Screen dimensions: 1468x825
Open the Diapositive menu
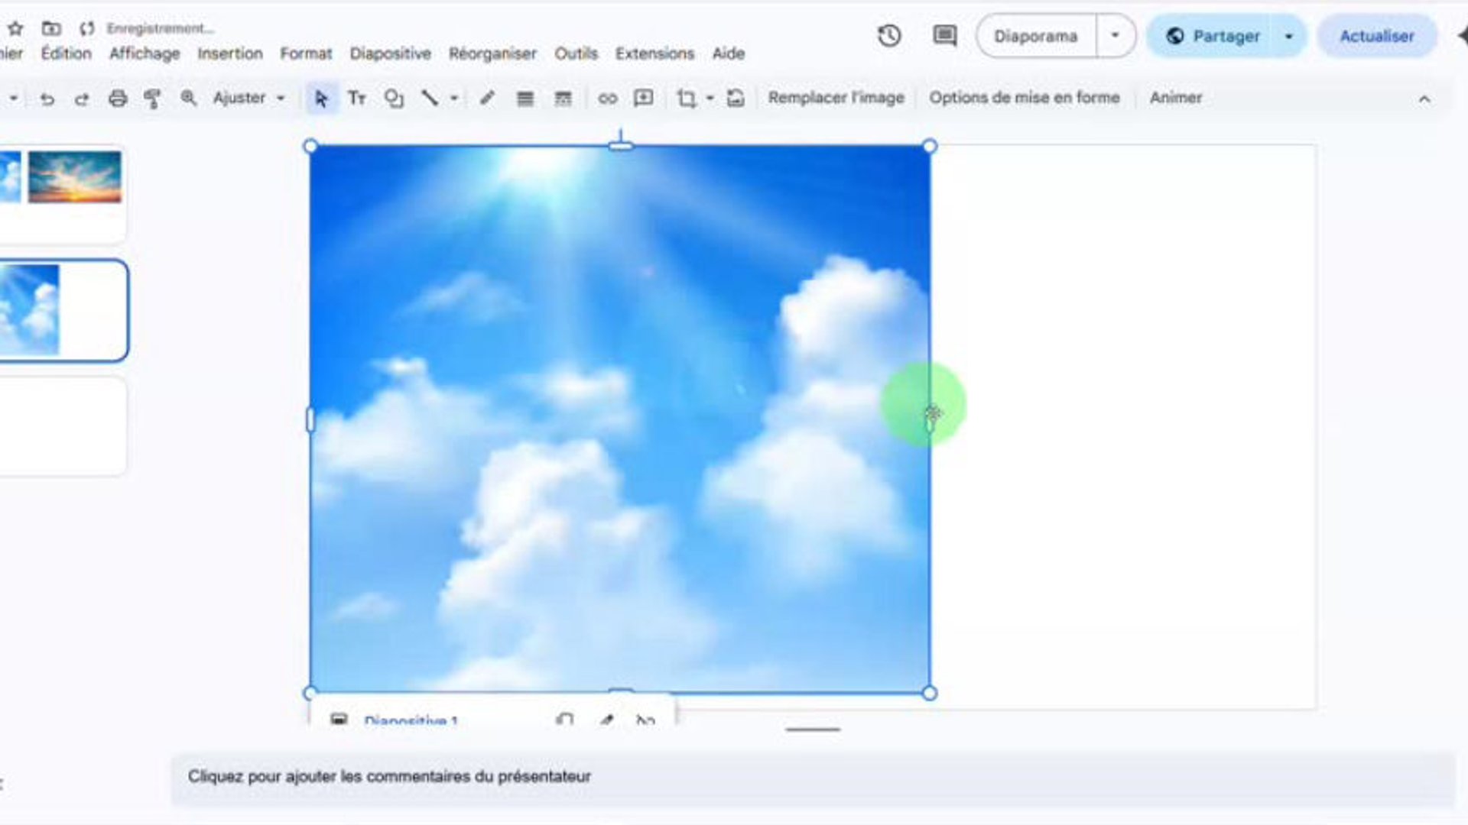click(x=391, y=53)
